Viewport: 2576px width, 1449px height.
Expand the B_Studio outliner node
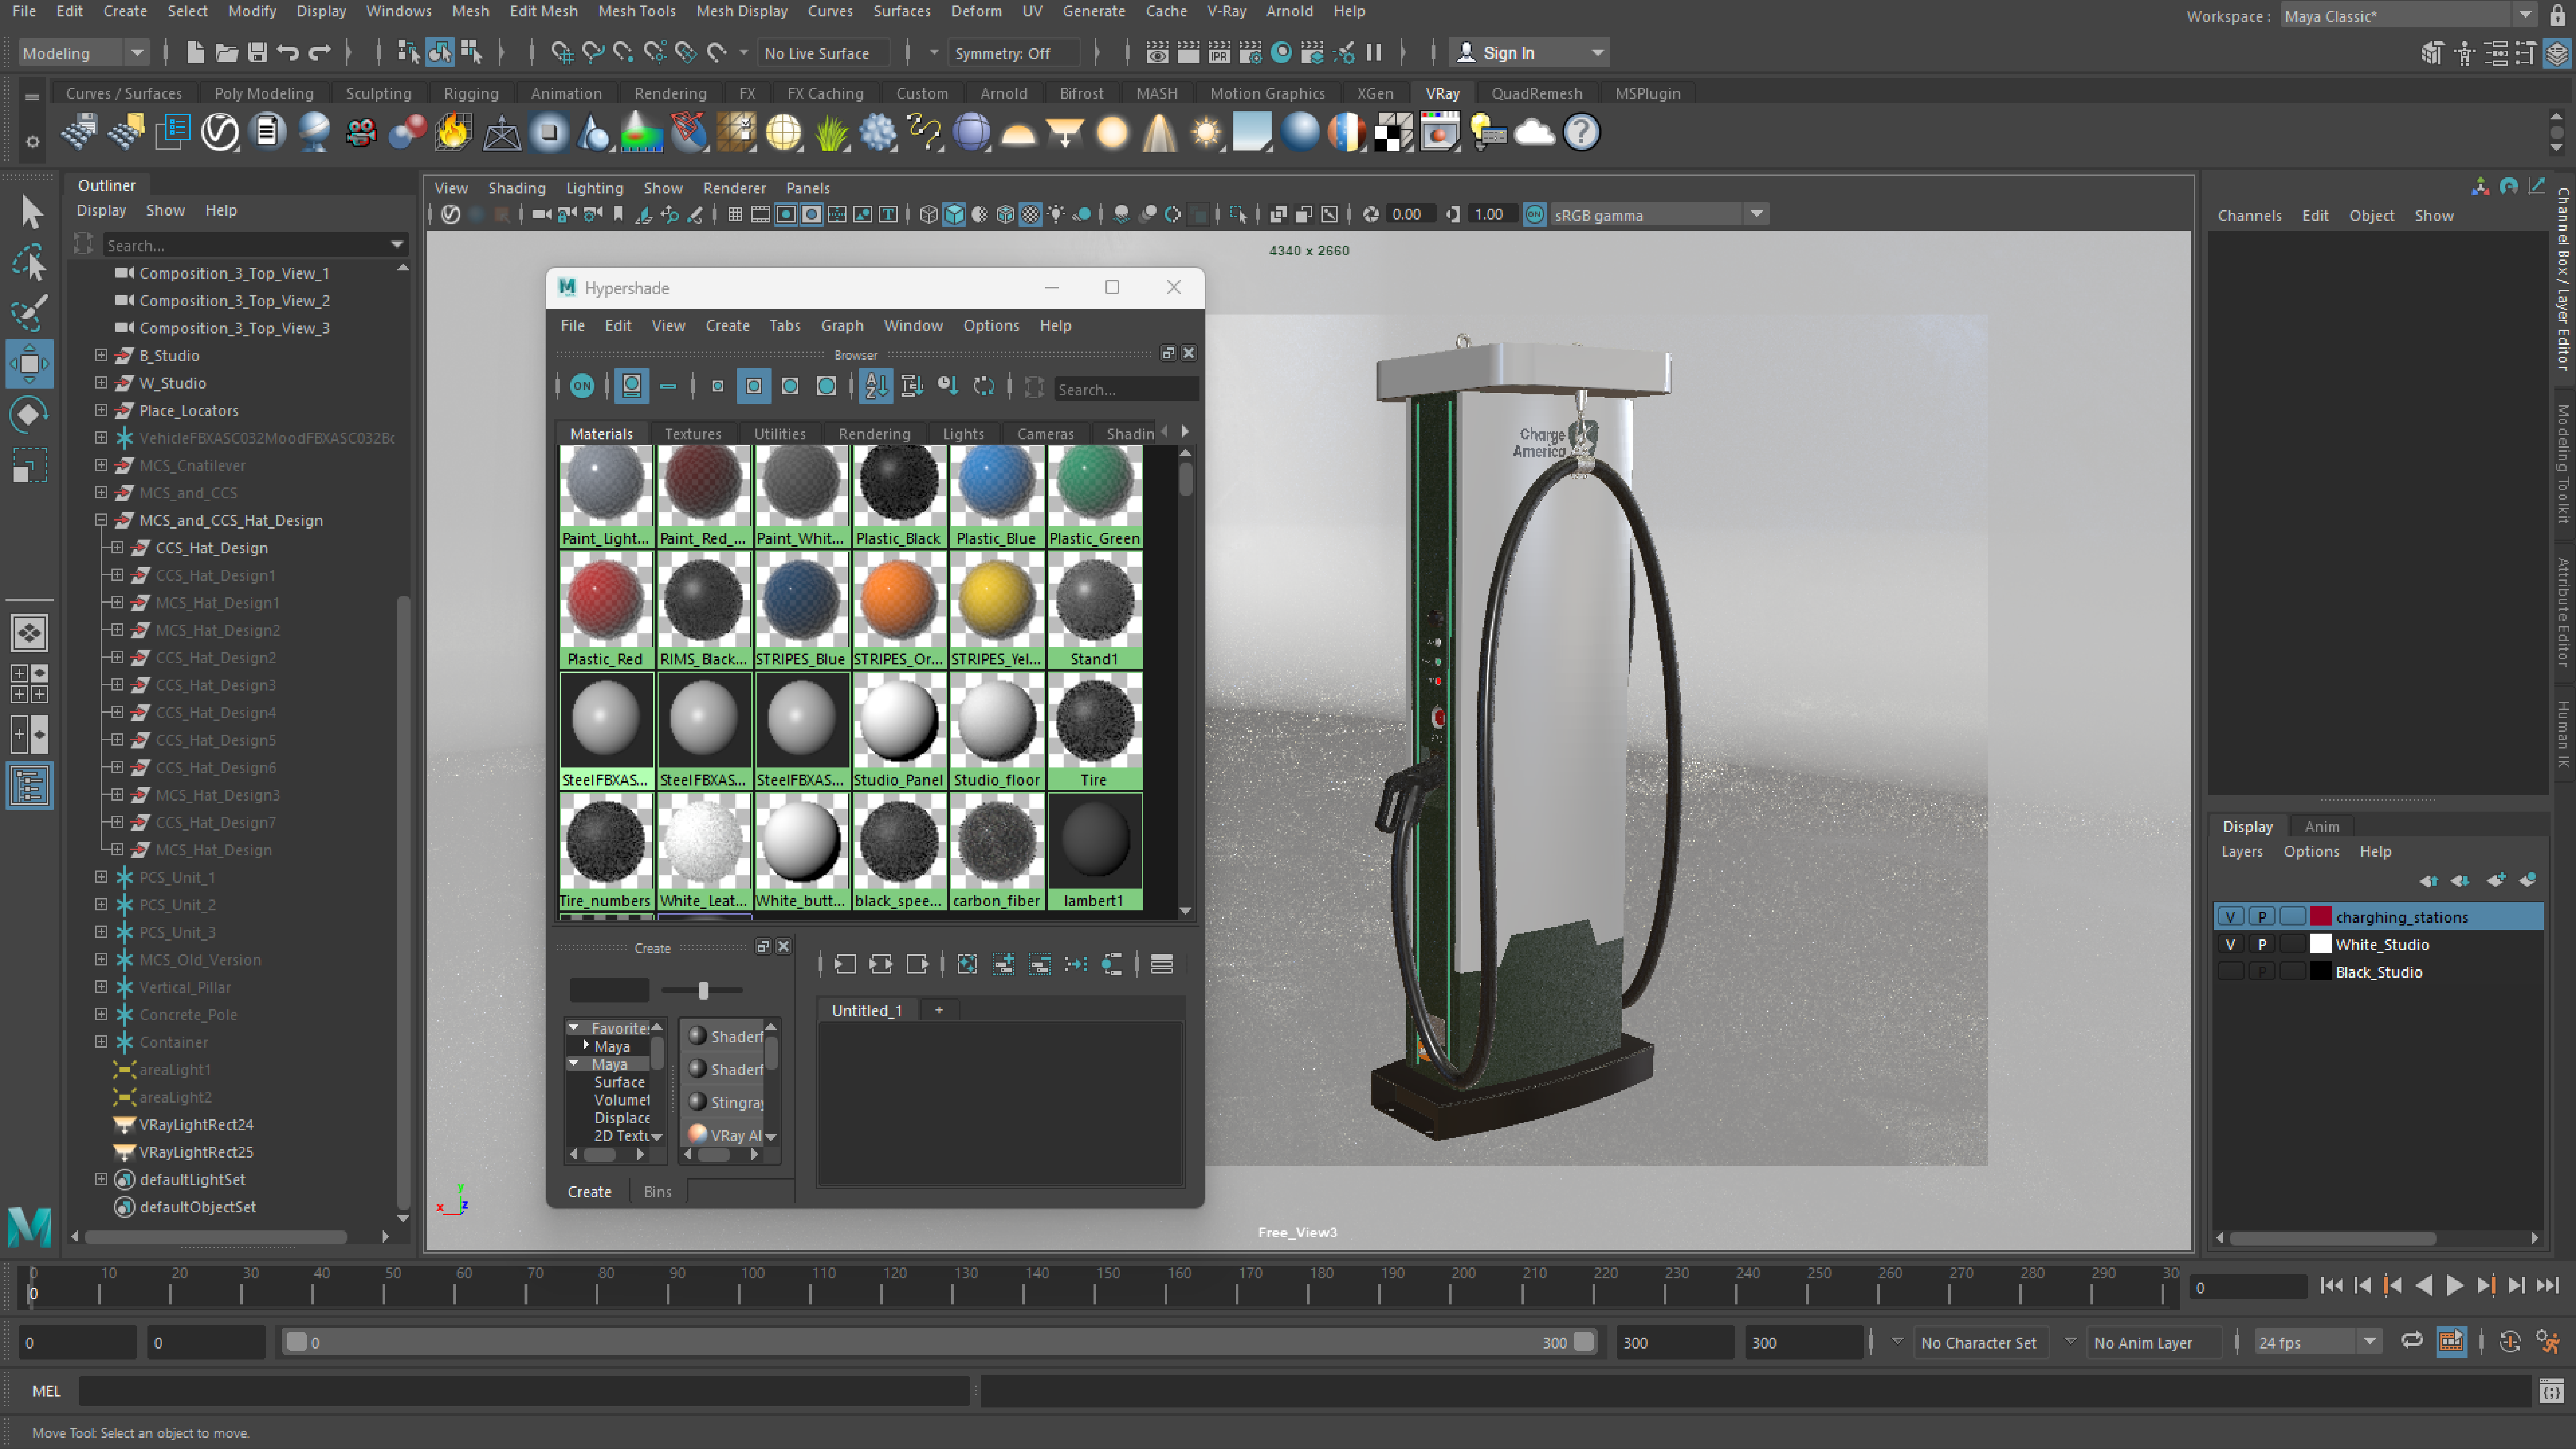coord(101,355)
